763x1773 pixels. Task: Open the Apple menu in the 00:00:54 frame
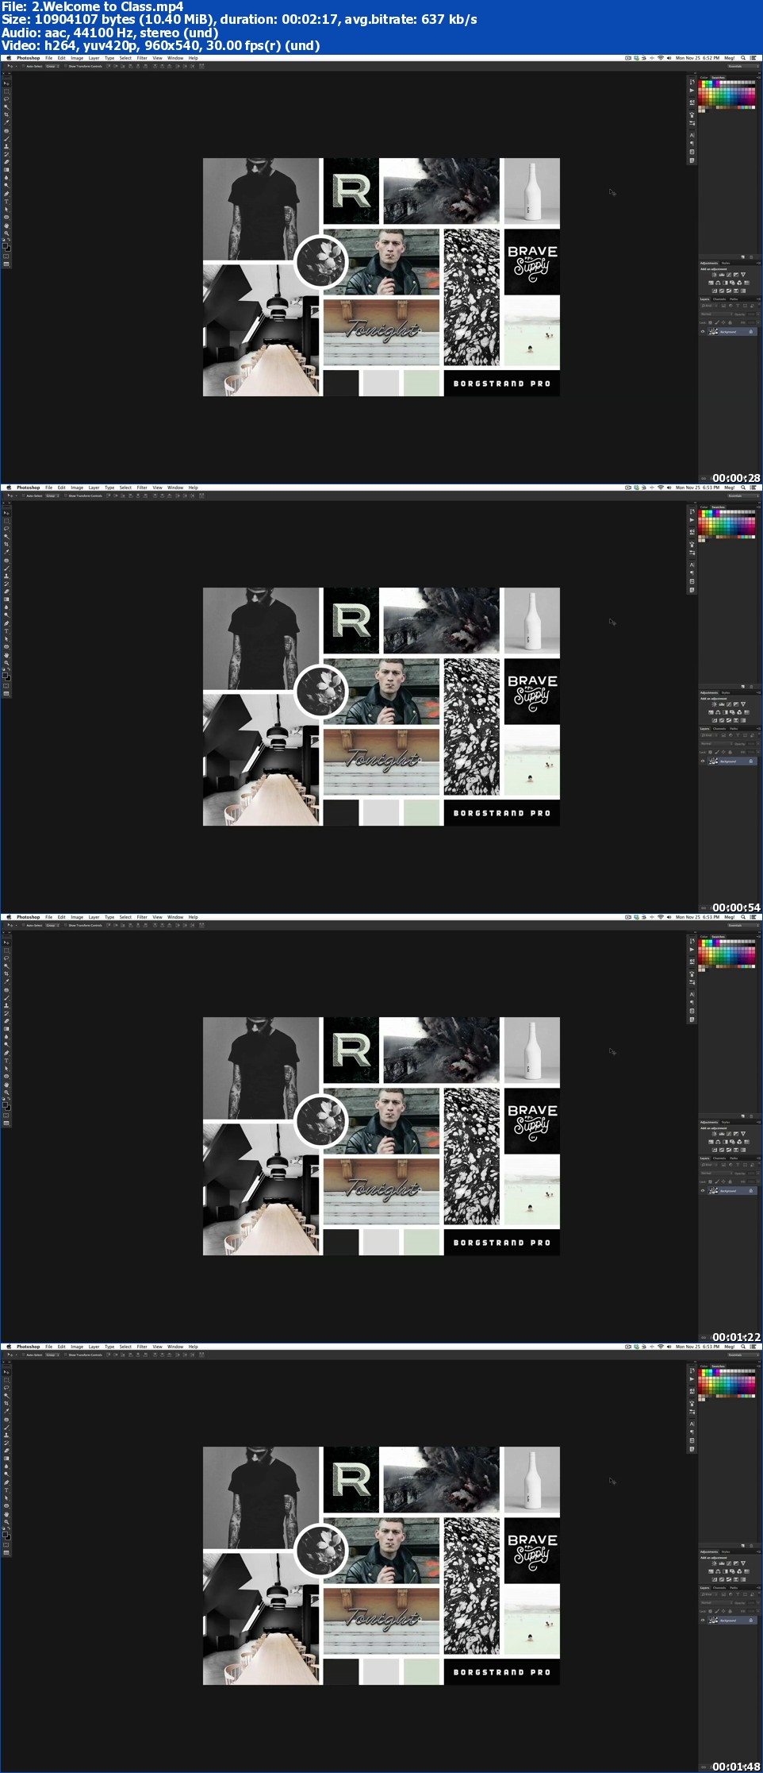[x=9, y=488]
